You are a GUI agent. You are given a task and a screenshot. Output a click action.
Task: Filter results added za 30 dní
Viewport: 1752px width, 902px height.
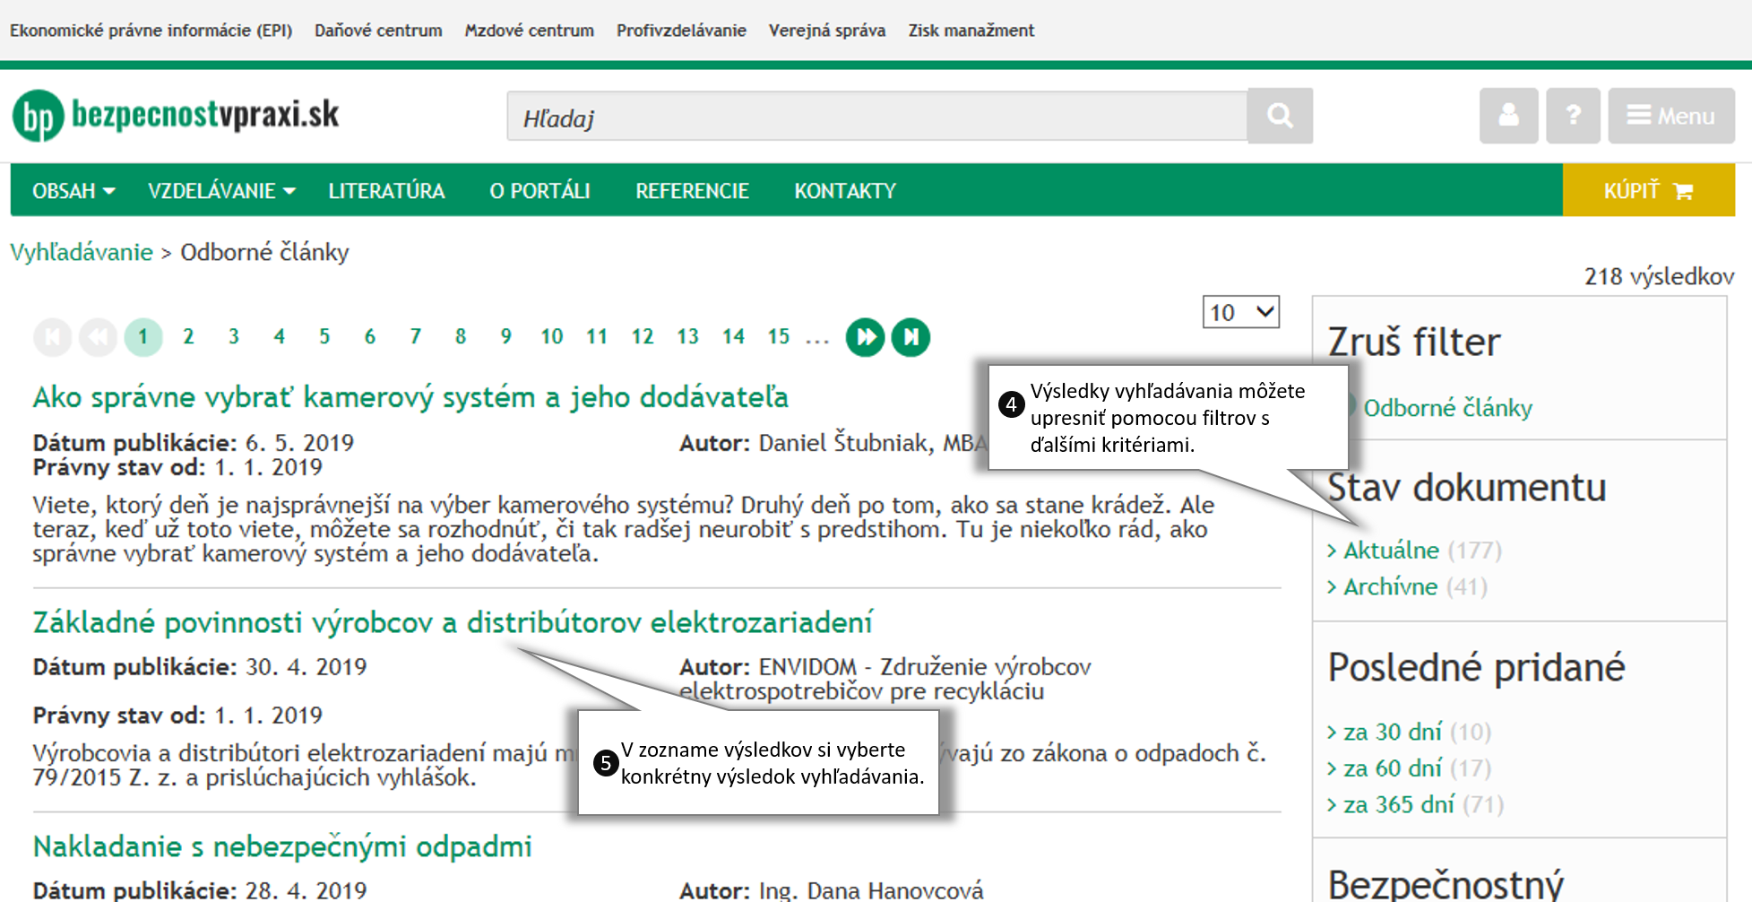point(1392,732)
